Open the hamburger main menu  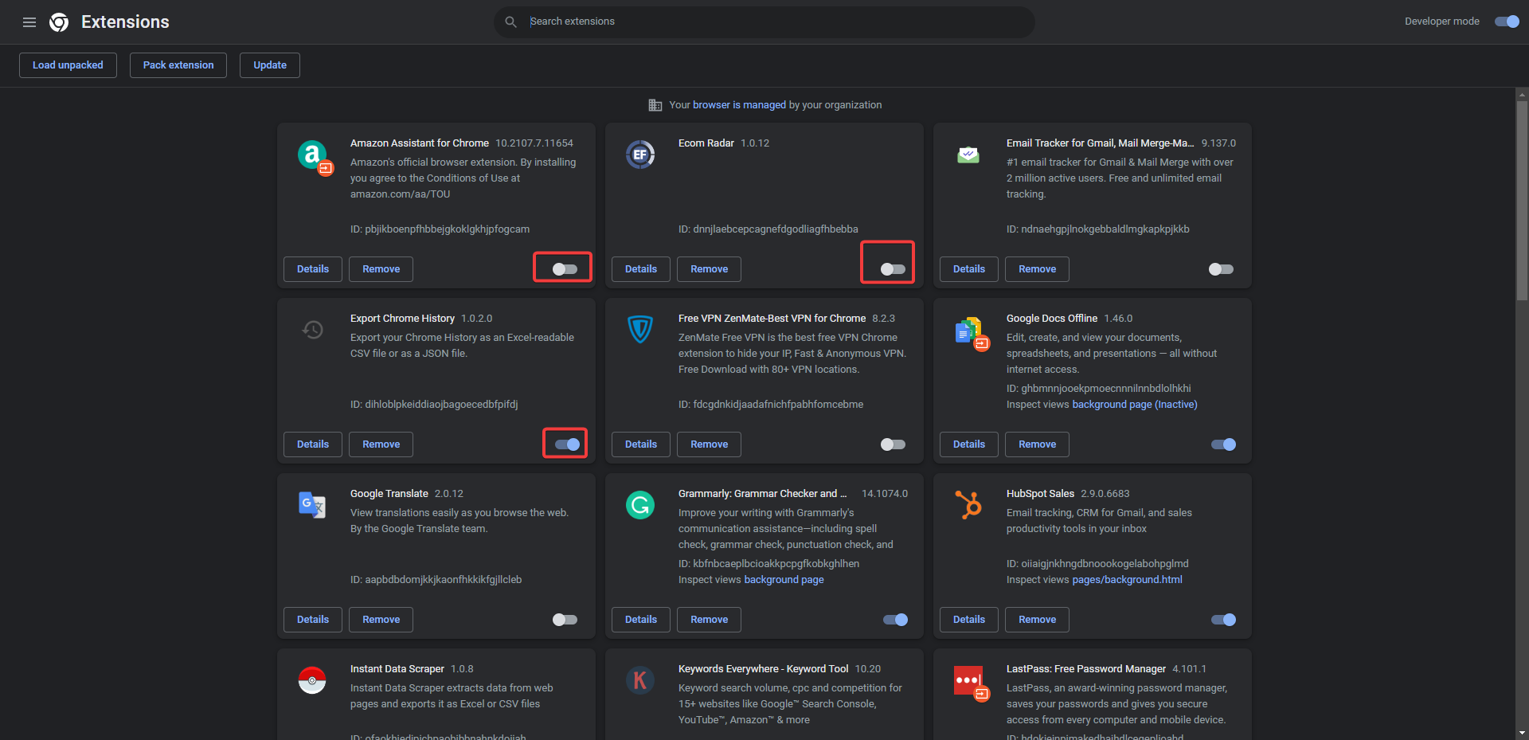click(x=29, y=22)
